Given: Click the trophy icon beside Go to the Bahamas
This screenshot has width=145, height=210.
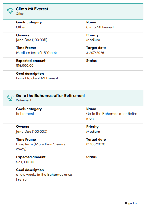Looking at the screenshot, I should 10,98.
